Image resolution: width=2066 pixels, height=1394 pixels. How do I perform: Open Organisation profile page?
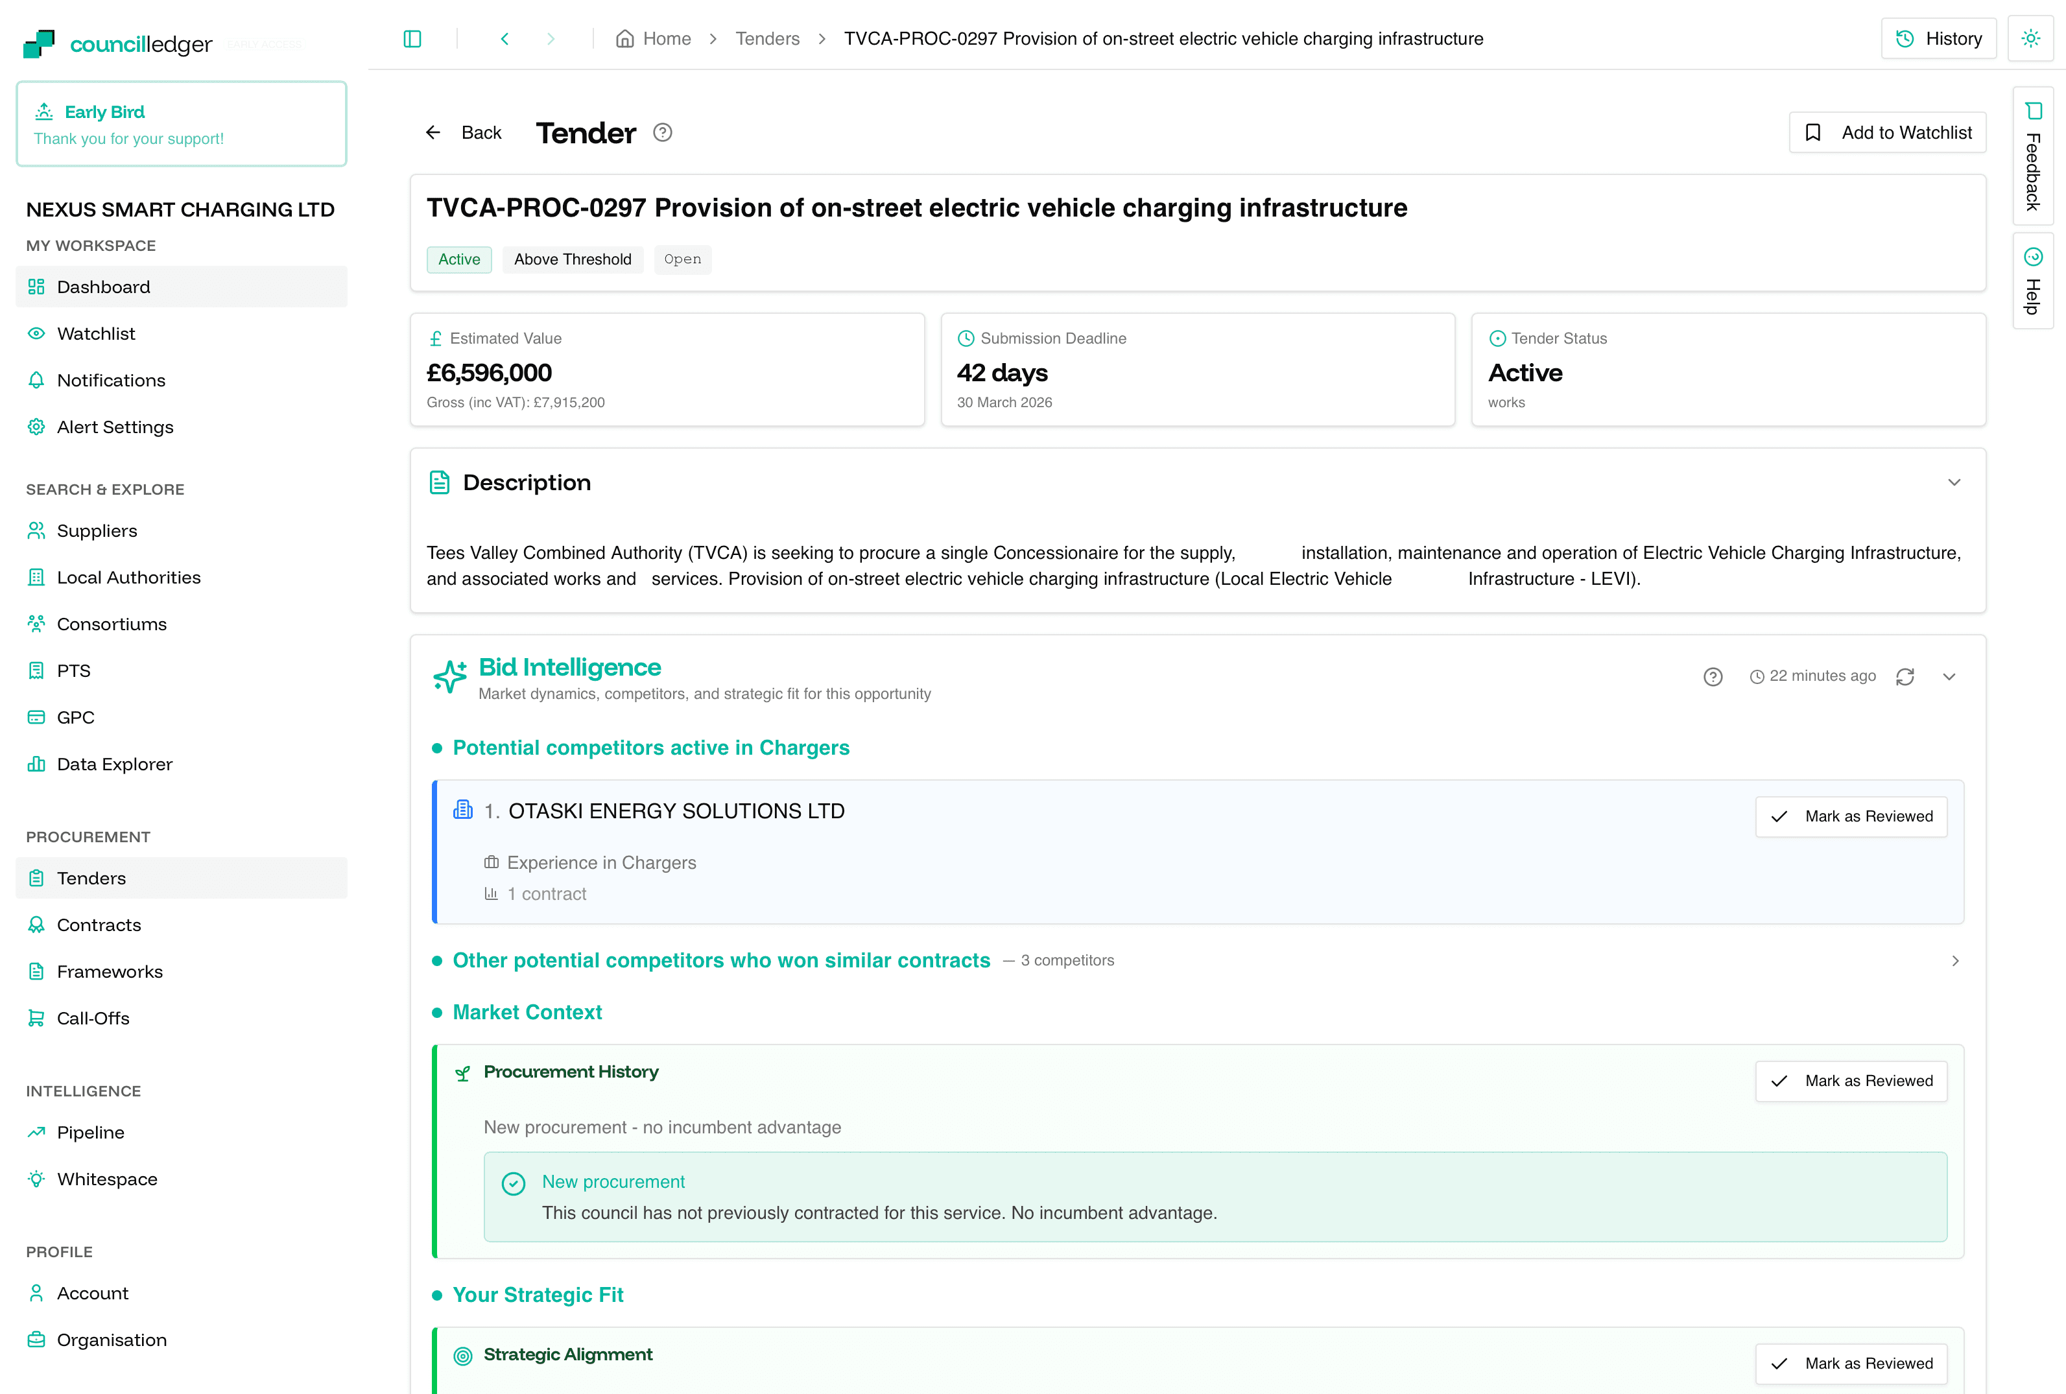(x=182, y=1340)
